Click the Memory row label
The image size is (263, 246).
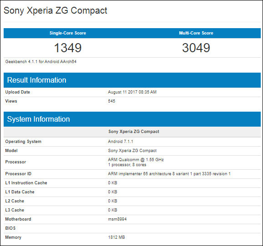coord(13,237)
